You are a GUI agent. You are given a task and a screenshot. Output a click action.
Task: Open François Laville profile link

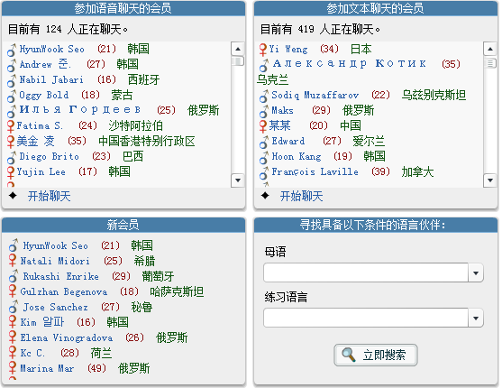pos(315,171)
